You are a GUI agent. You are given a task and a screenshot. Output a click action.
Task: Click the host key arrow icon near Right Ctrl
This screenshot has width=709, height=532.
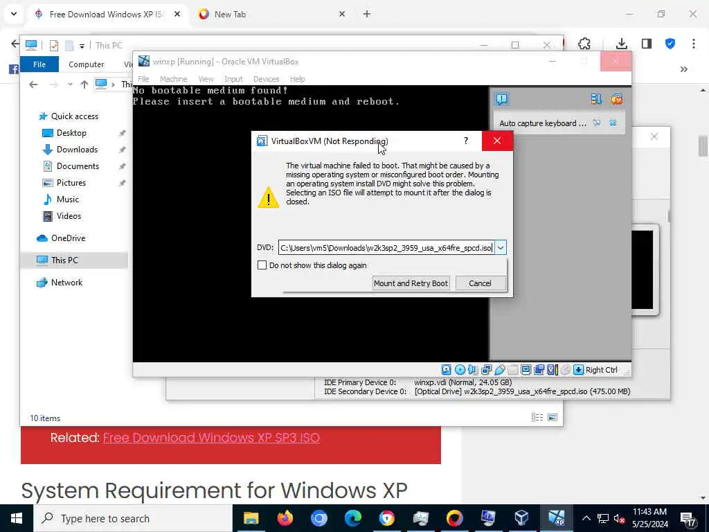(578, 370)
